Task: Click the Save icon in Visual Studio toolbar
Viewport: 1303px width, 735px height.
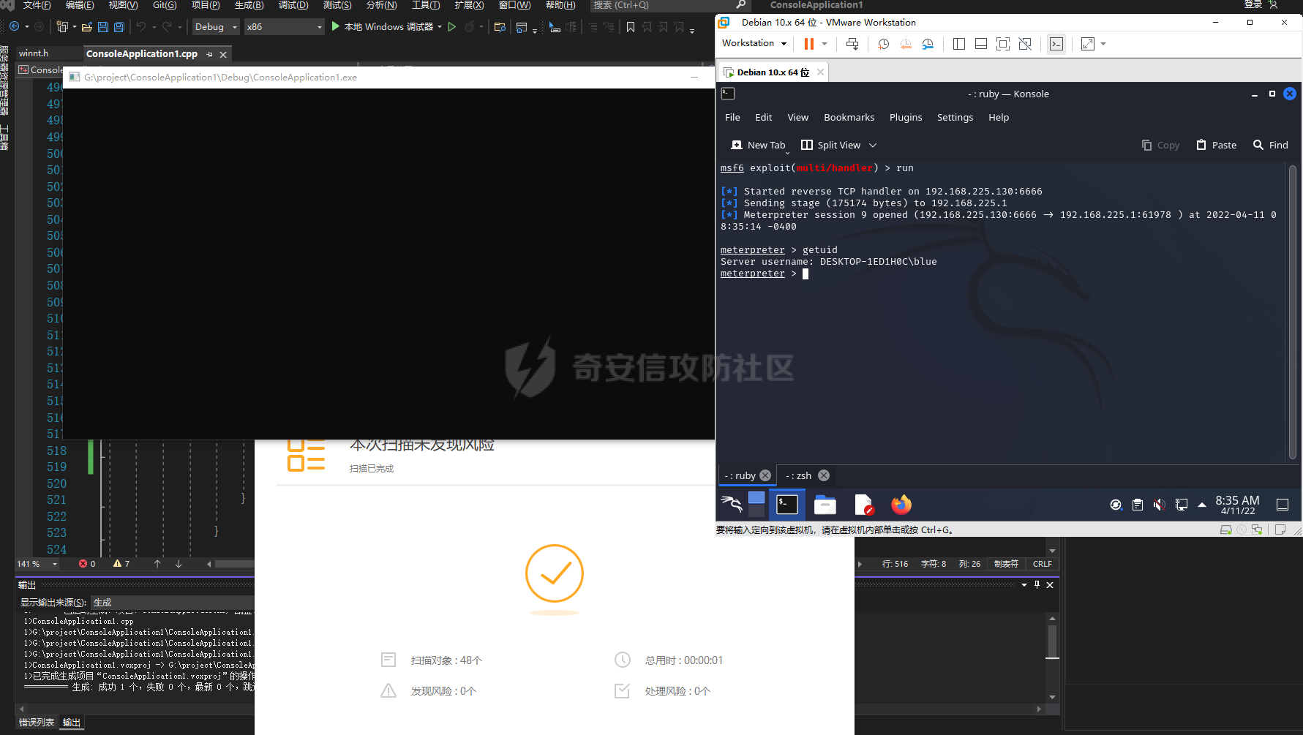Action: pyautogui.click(x=103, y=27)
